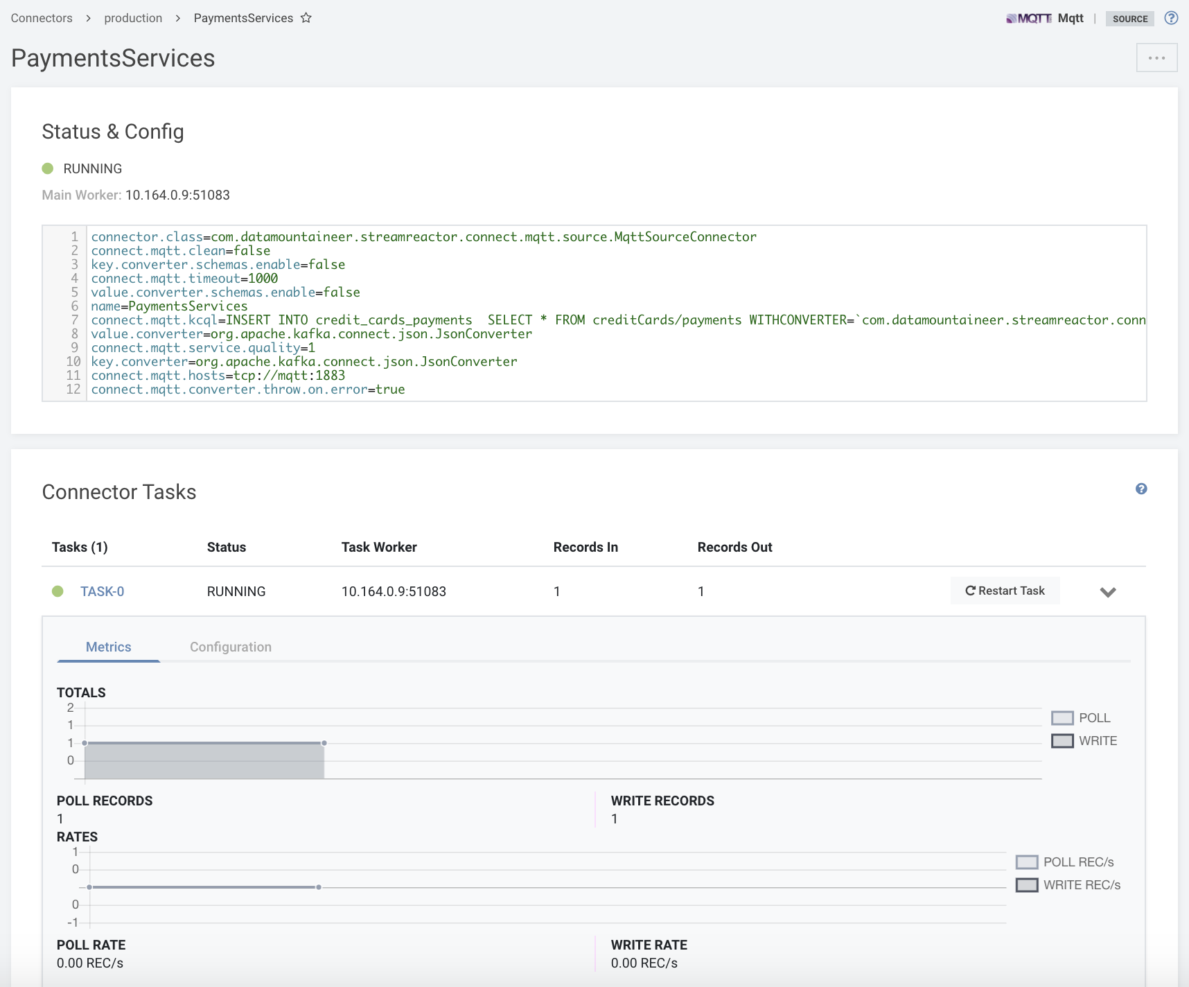Toggle POLL series in Totals legend
Viewport: 1189px width, 987px height.
pyautogui.click(x=1081, y=718)
